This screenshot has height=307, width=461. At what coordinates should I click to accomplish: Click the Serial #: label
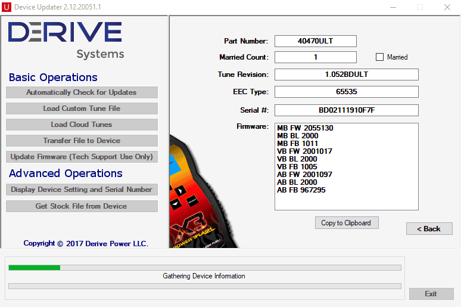tap(254, 110)
